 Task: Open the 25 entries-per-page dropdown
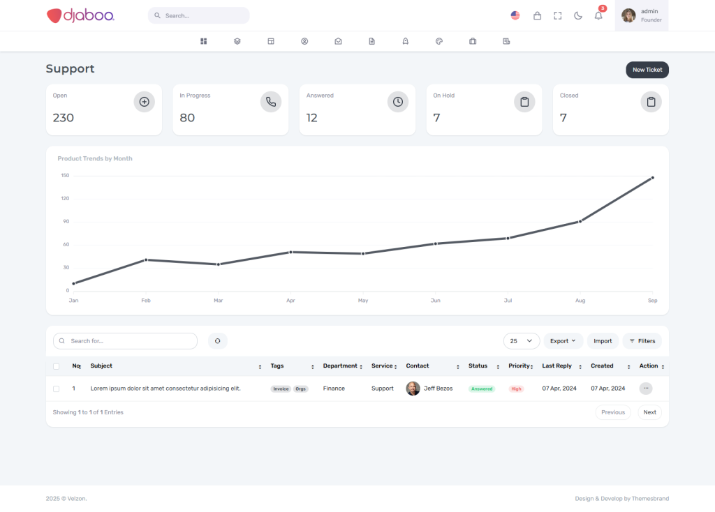(x=521, y=341)
